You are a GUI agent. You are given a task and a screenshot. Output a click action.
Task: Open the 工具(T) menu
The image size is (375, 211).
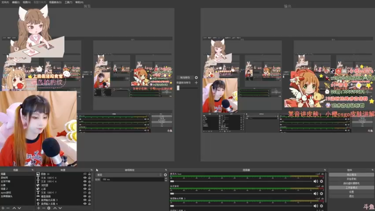(x=68, y=2)
